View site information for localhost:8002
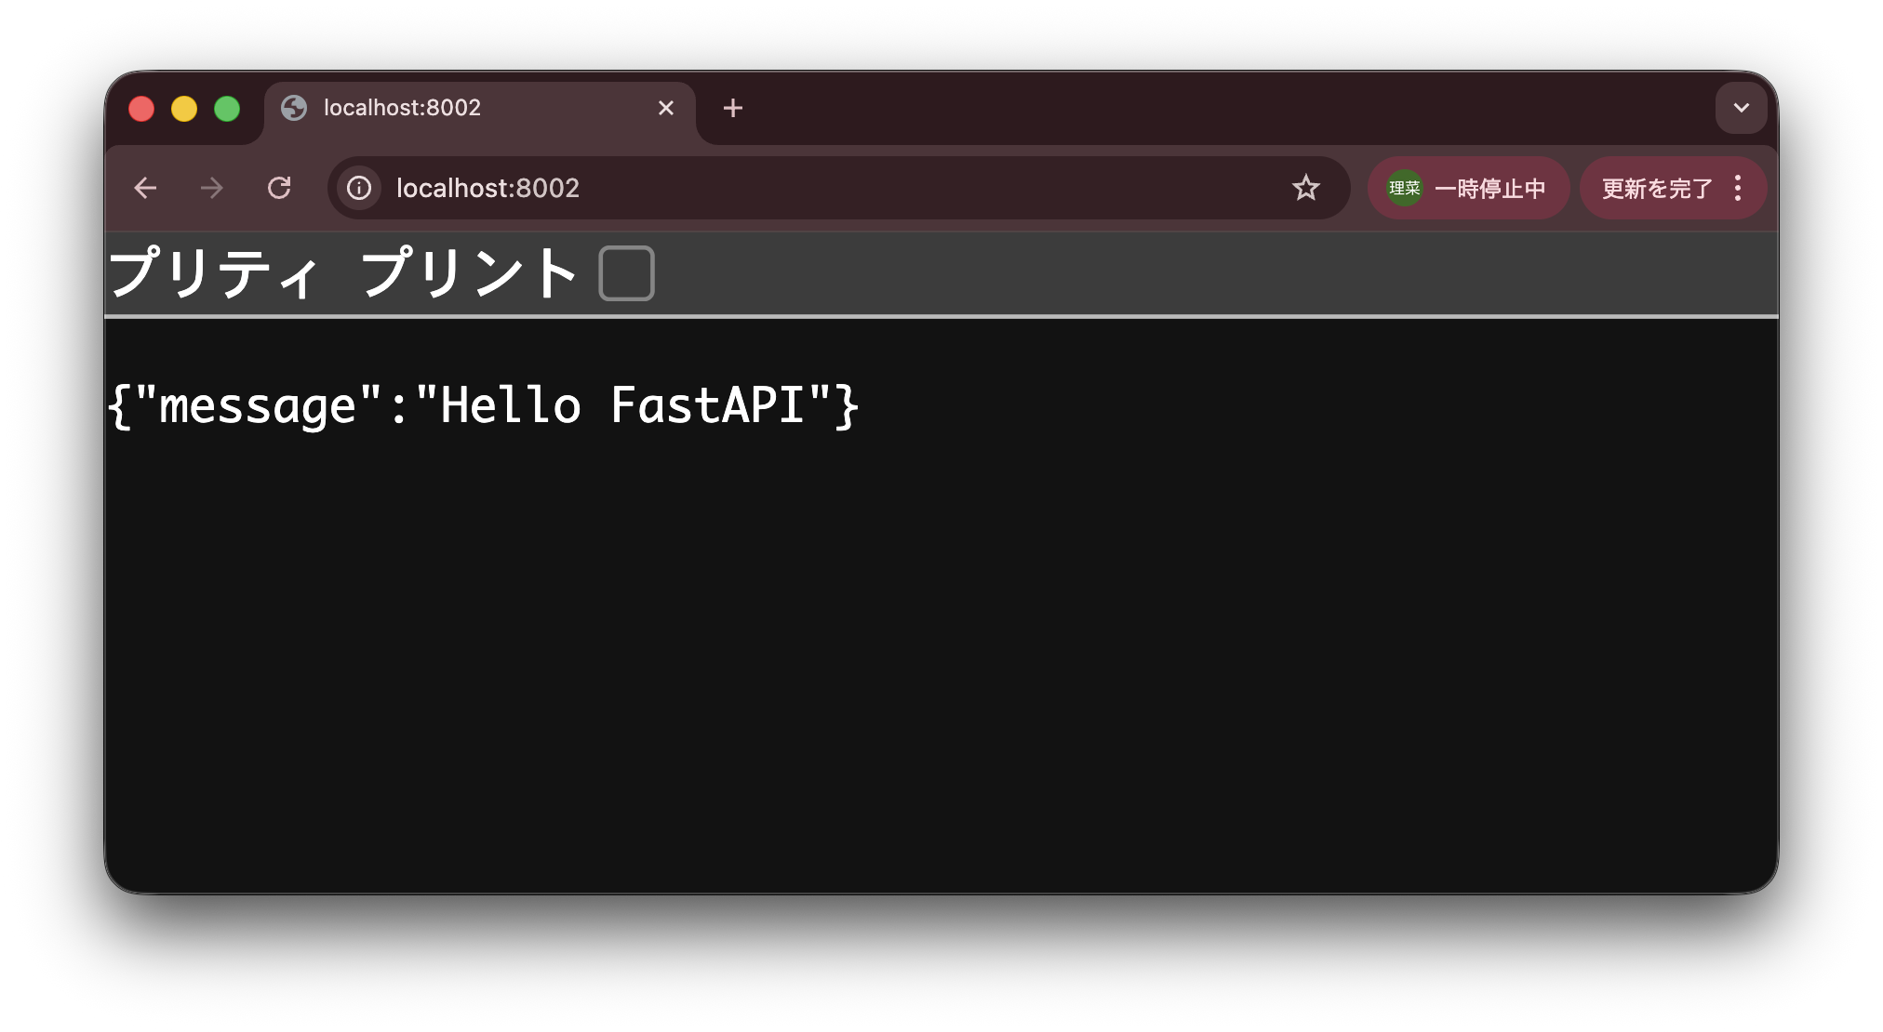 [x=359, y=189]
